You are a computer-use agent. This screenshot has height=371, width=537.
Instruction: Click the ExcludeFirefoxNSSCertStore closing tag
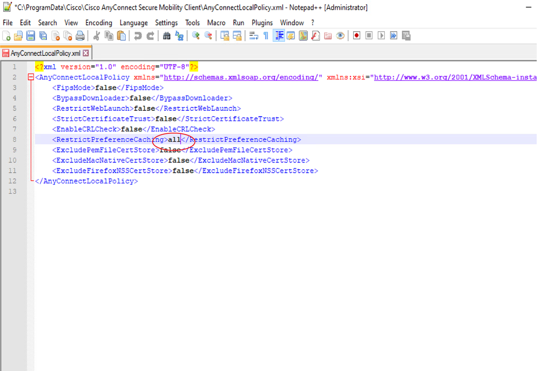(x=256, y=170)
